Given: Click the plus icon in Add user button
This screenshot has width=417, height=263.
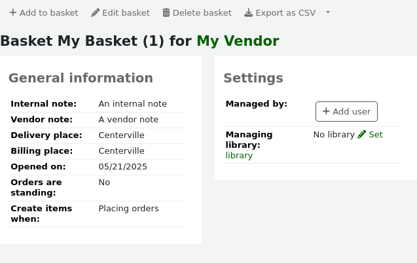Looking at the screenshot, I should coord(326,111).
